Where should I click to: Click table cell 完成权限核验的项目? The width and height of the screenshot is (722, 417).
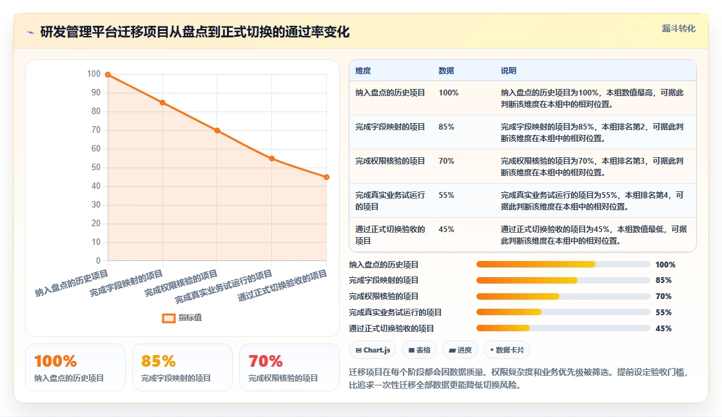[x=390, y=161]
